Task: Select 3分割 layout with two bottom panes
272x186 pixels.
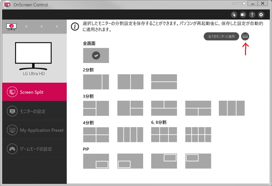Action: [198, 108]
